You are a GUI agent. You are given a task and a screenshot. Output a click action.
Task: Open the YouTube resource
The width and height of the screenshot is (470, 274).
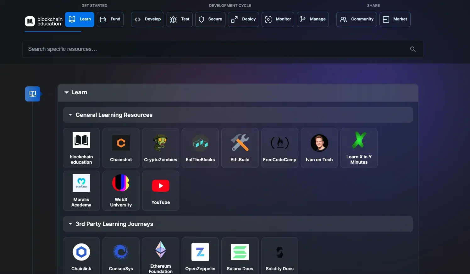click(x=161, y=191)
